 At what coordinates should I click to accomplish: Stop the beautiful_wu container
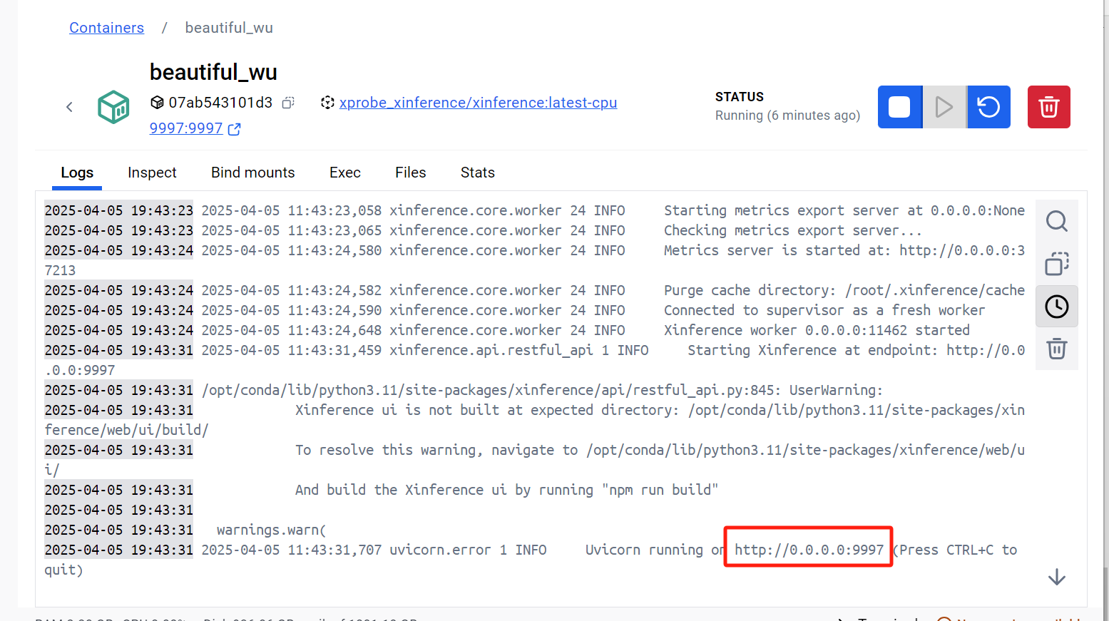coord(899,107)
